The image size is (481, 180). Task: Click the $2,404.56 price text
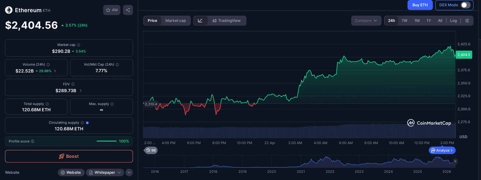tap(32, 25)
